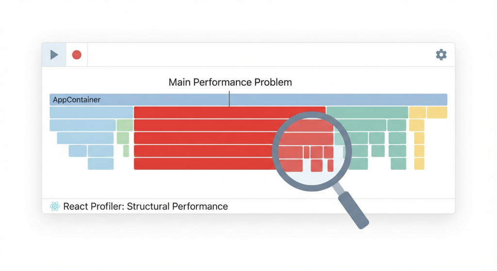Open settings with the gear icon

[x=441, y=54]
